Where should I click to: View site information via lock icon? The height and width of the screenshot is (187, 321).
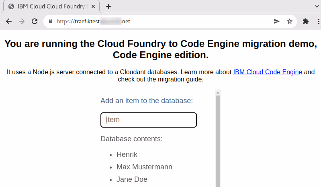point(51,22)
